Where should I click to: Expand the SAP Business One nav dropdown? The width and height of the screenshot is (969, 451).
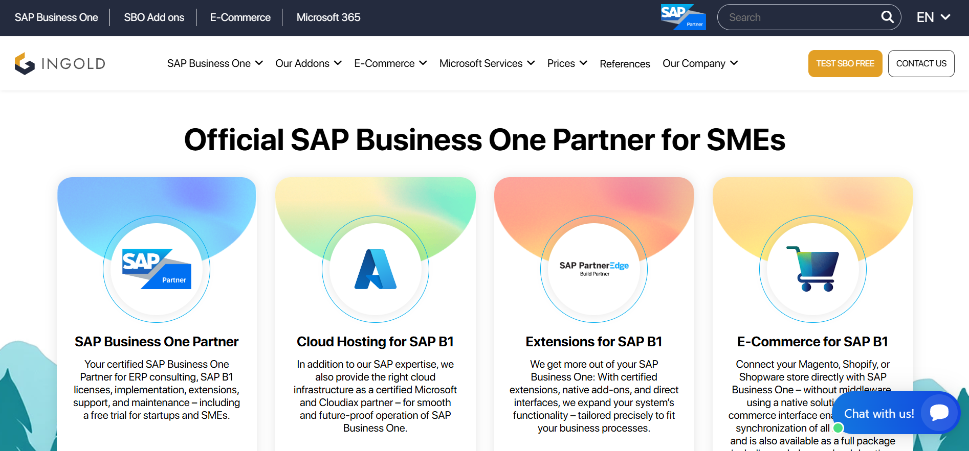(x=215, y=63)
